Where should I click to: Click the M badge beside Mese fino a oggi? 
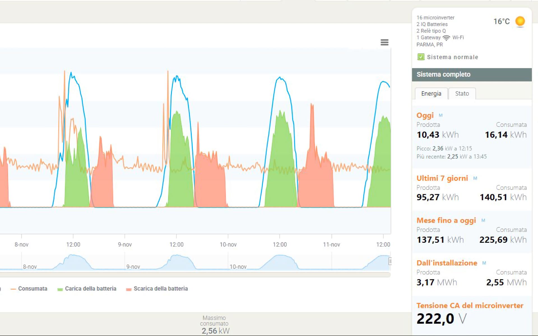pos(483,221)
